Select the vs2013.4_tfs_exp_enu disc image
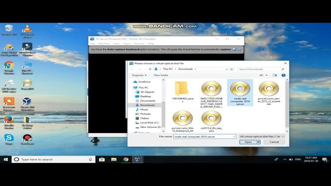The height and width of the screenshot is (186, 331). click(x=212, y=121)
